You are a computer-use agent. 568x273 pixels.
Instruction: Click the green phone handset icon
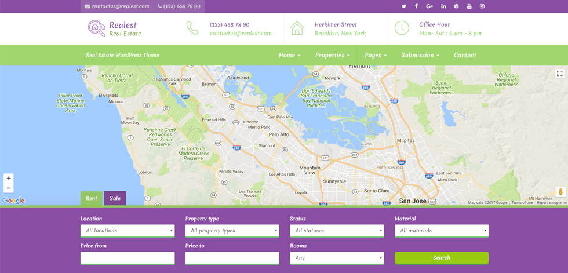coord(192,28)
